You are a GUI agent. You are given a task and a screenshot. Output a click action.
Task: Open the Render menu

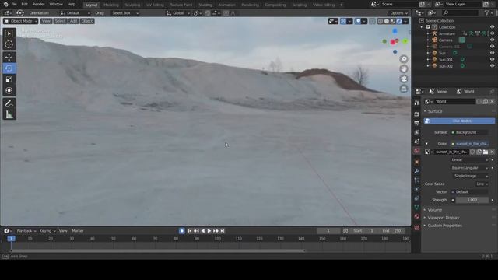pos(38,5)
